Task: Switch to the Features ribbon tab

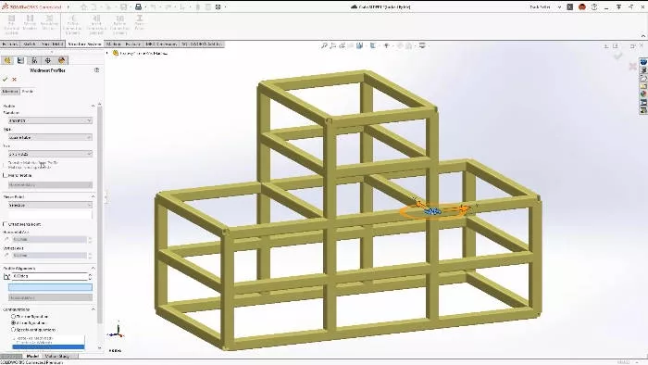Action: [x=10, y=44]
